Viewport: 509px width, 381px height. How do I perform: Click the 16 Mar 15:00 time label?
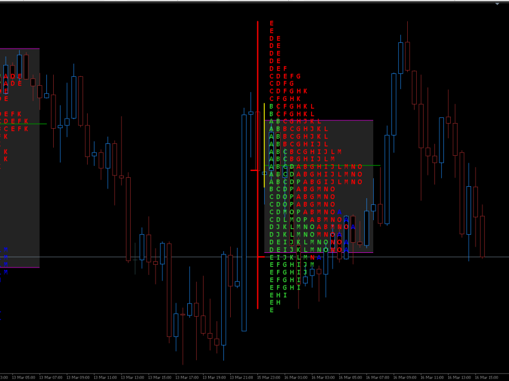(x=486, y=377)
